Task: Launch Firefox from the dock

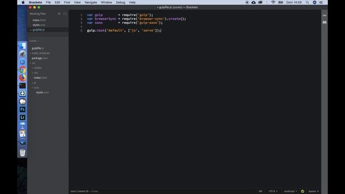Action: (x=23, y=78)
